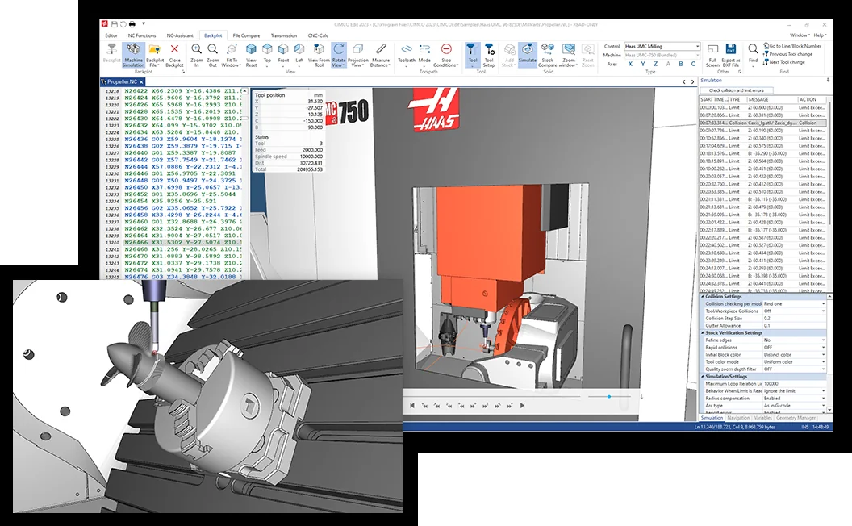This screenshot has width=852, height=526.
Task: Click Next Tool change
Action: 784,62
